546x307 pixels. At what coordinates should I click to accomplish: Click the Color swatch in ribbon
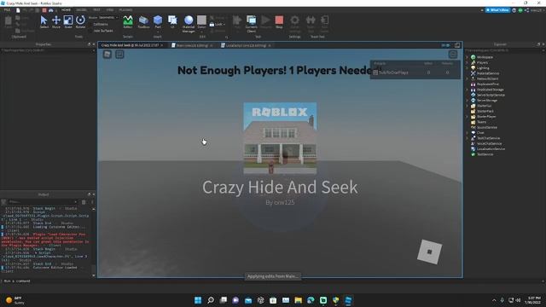[x=201, y=20]
